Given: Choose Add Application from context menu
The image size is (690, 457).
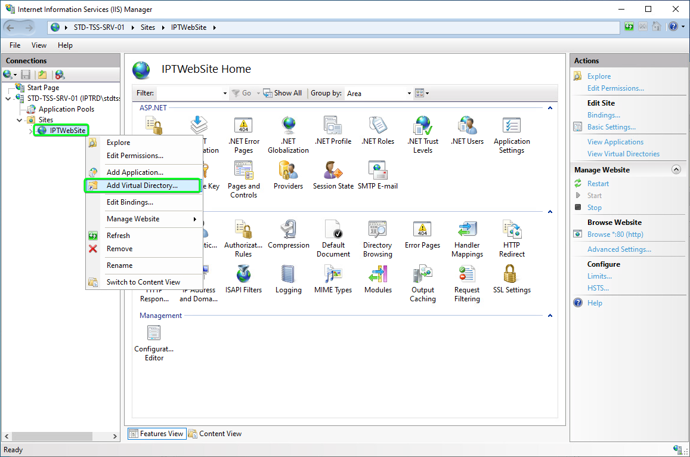Looking at the screenshot, I should [144, 172].
